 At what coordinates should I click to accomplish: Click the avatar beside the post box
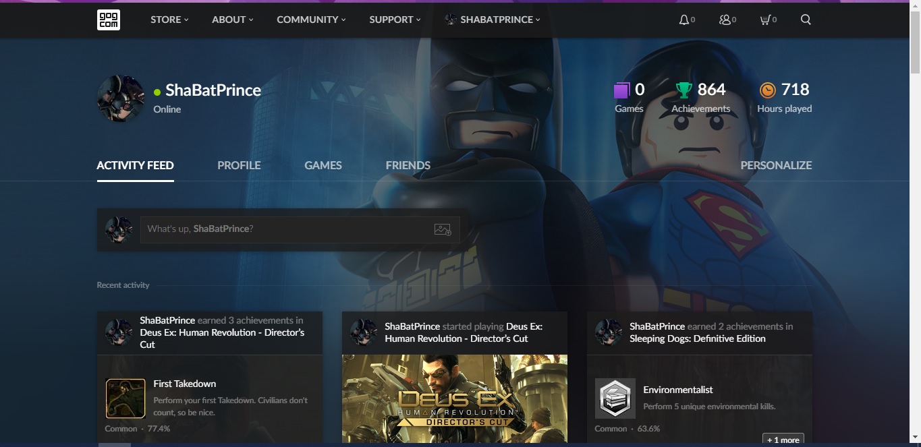(x=119, y=230)
